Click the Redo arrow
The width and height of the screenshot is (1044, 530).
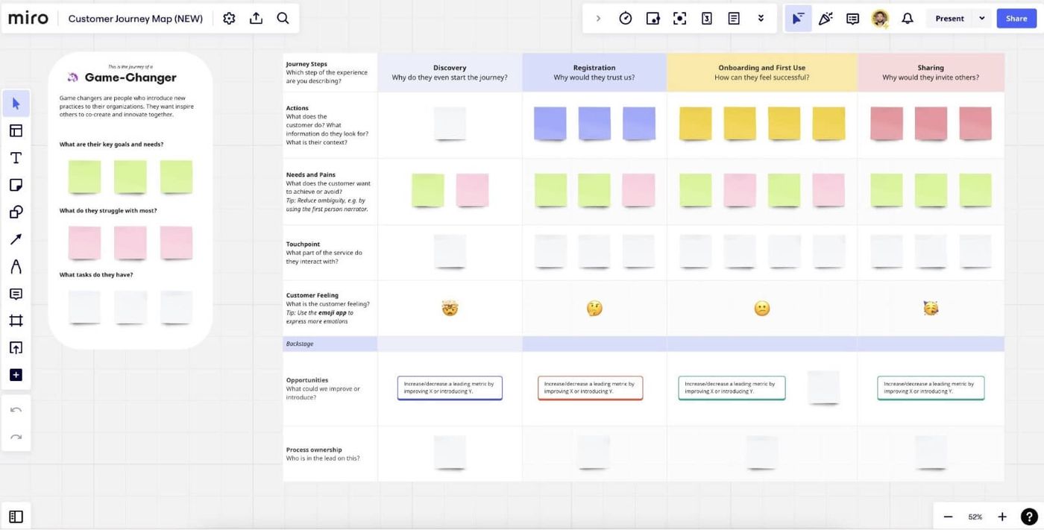tap(16, 437)
